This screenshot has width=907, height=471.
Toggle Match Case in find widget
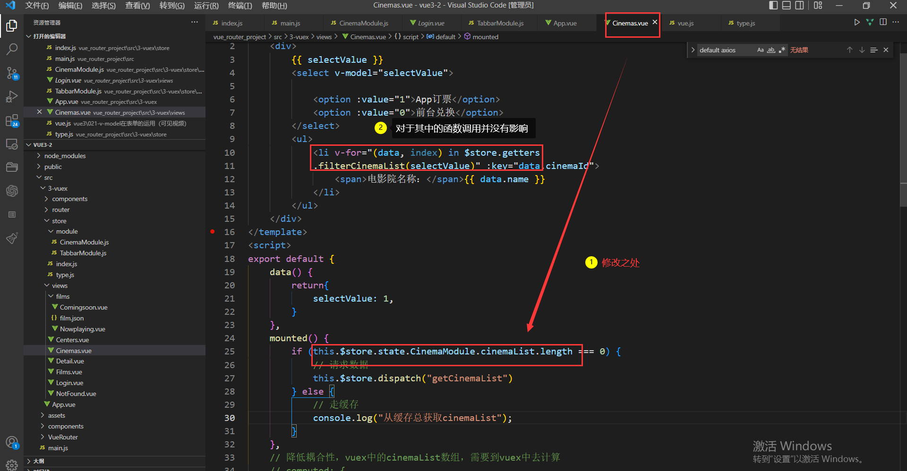pyautogui.click(x=760, y=50)
